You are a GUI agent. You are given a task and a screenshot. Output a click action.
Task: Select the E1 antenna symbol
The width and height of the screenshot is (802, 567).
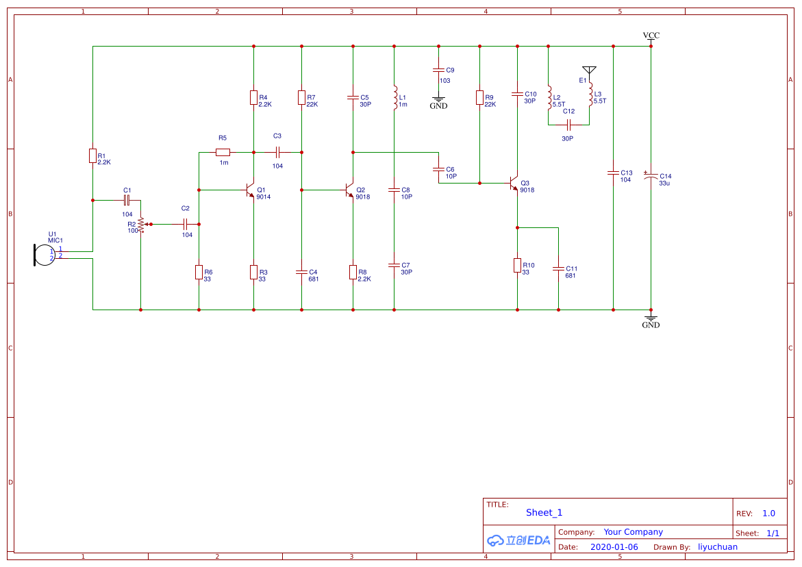coord(589,72)
